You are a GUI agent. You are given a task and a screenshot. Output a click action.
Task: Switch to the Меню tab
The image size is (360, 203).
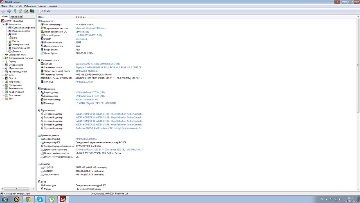pos(5,17)
